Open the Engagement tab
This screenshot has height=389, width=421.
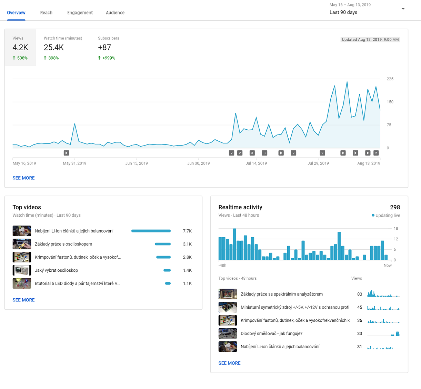pos(80,13)
